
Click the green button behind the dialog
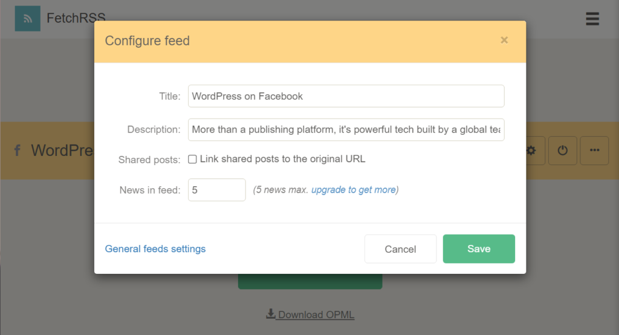pos(310,281)
